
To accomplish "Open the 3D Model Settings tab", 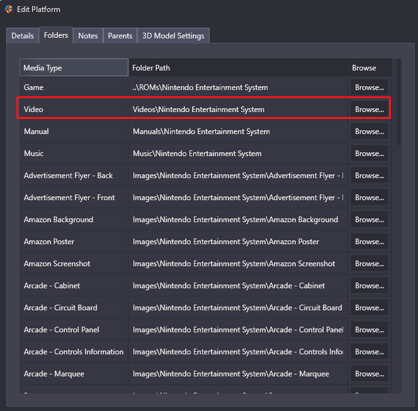I will (173, 36).
